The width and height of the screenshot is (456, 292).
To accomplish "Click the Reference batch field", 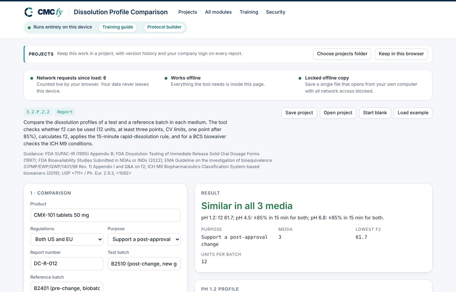I will click(x=67, y=287).
